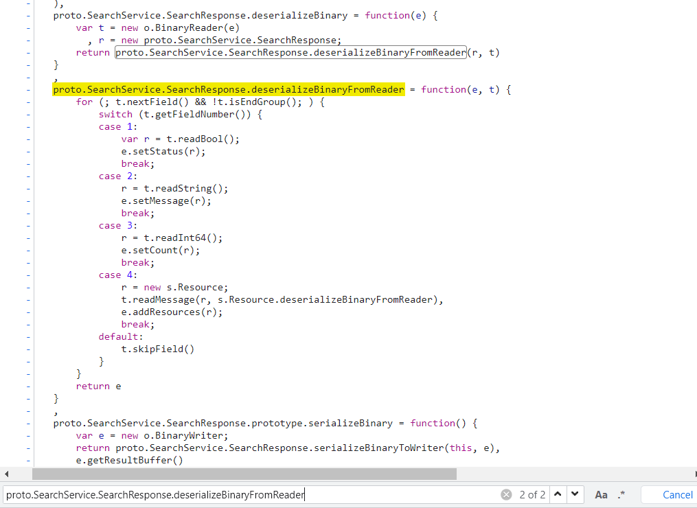Viewport: 697px width, 508px height.
Task: Click the horizontal scrollbar thumb
Action: click(x=244, y=474)
